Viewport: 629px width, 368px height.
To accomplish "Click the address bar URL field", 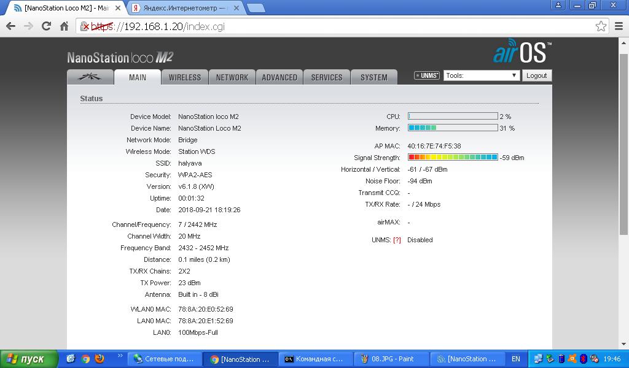I will [338, 26].
